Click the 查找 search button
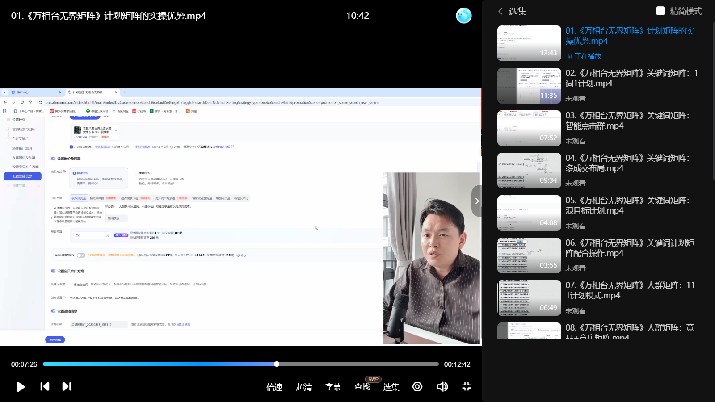Viewport: 715px width, 402px height. [362, 387]
